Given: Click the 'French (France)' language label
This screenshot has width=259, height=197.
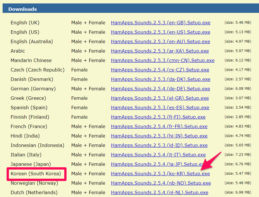Looking at the screenshot, I should [29, 126].
